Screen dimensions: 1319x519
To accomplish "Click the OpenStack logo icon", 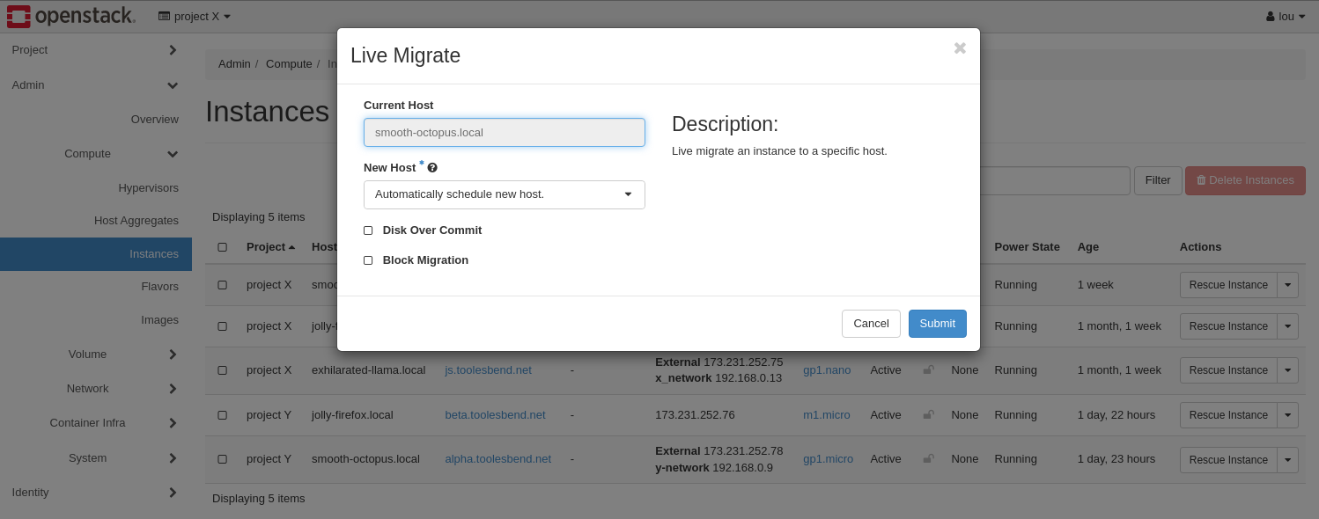I will [18, 16].
